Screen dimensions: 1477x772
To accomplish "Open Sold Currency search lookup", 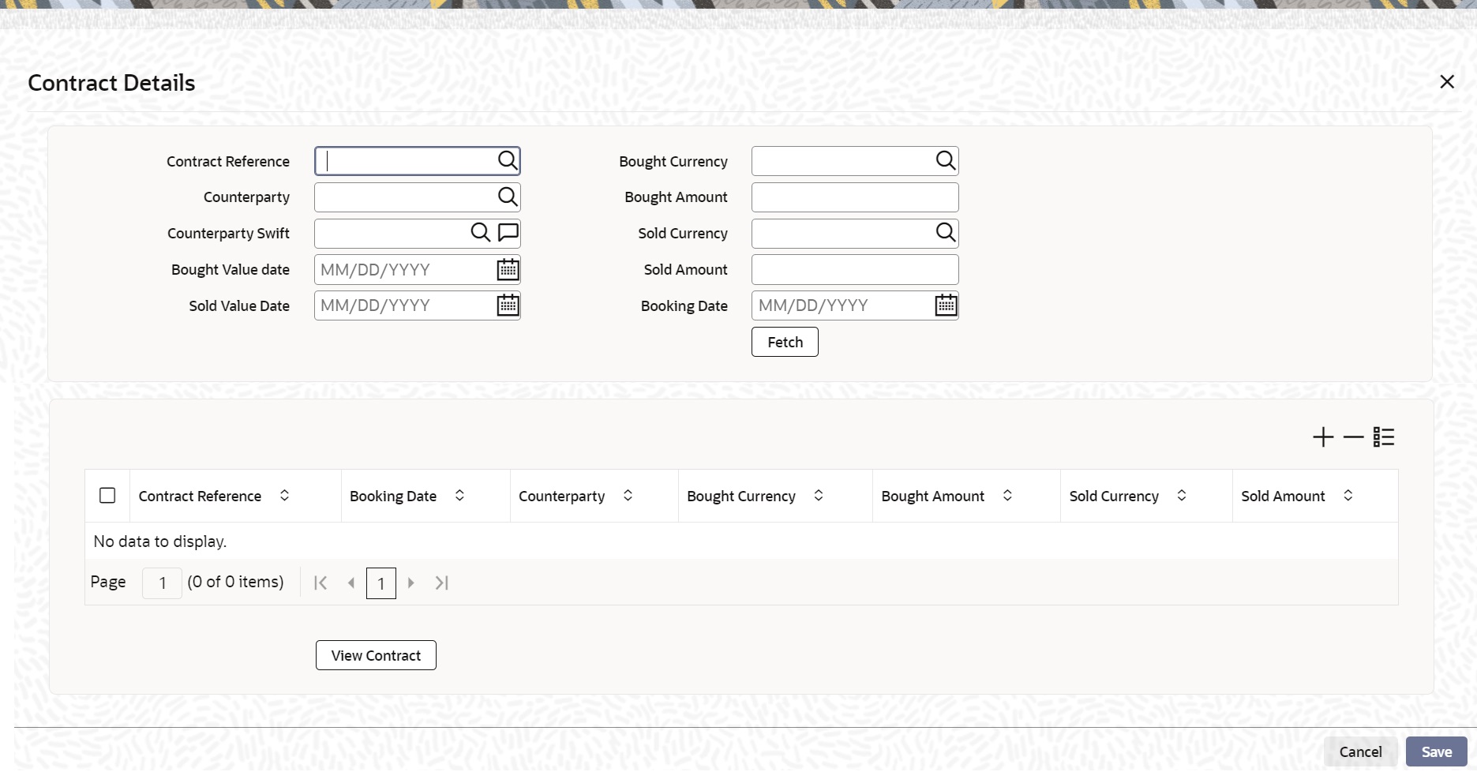I will point(946,233).
